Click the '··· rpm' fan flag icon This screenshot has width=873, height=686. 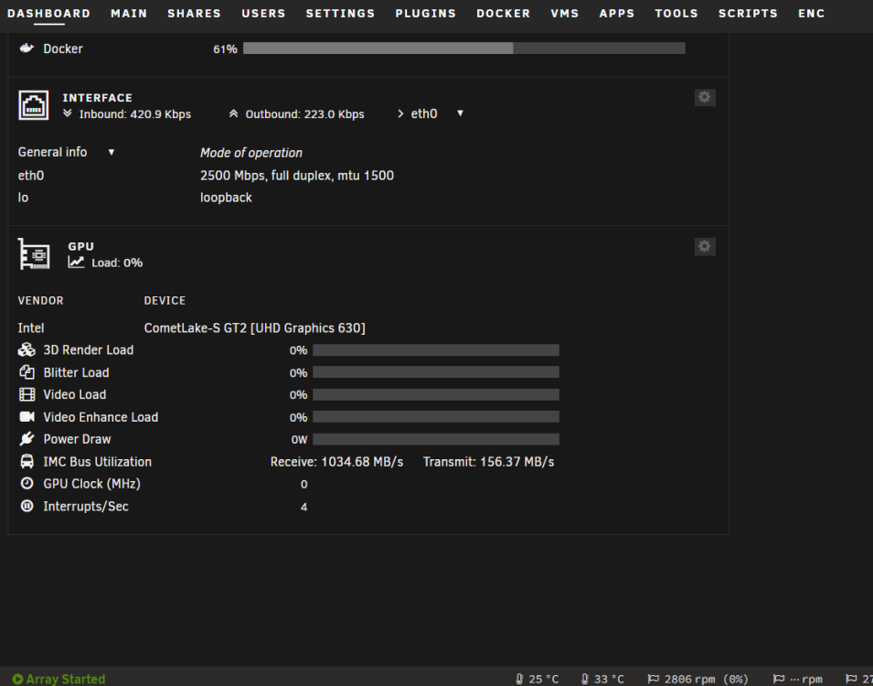pos(780,679)
